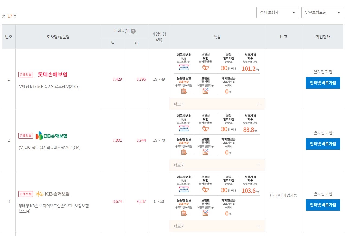Click the 103.6% price index value
355x236 pixels.
[x=250, y=191]
